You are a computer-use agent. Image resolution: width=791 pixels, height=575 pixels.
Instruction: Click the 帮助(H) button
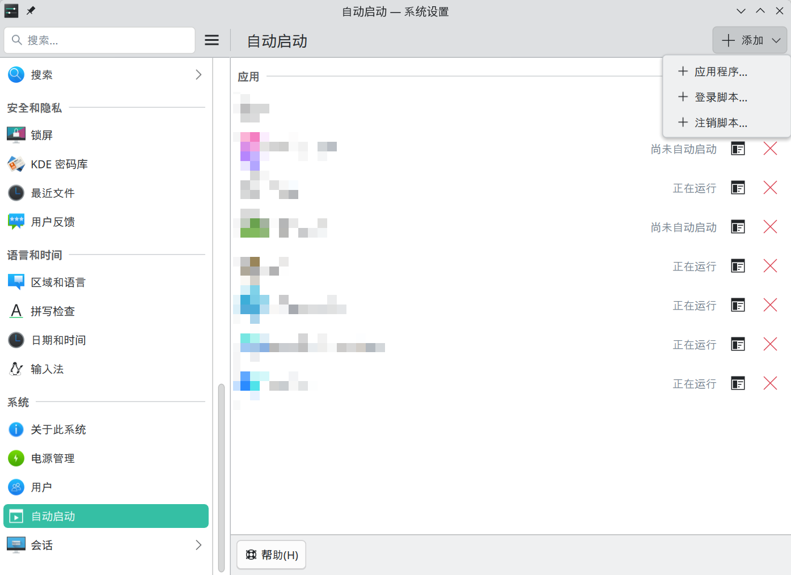tap(272, 555)
